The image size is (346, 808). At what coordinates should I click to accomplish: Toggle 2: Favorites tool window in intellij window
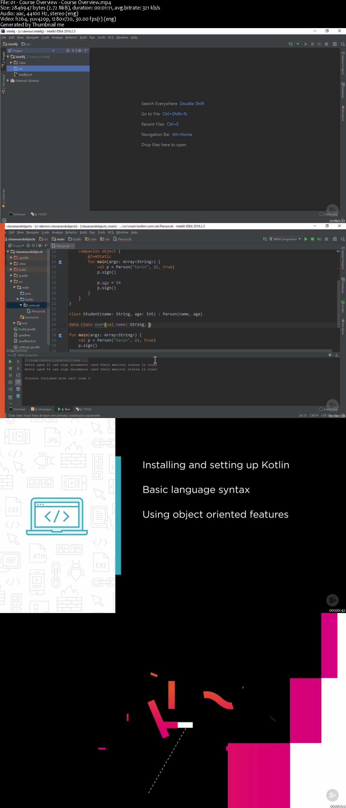(x=3, y=198)
